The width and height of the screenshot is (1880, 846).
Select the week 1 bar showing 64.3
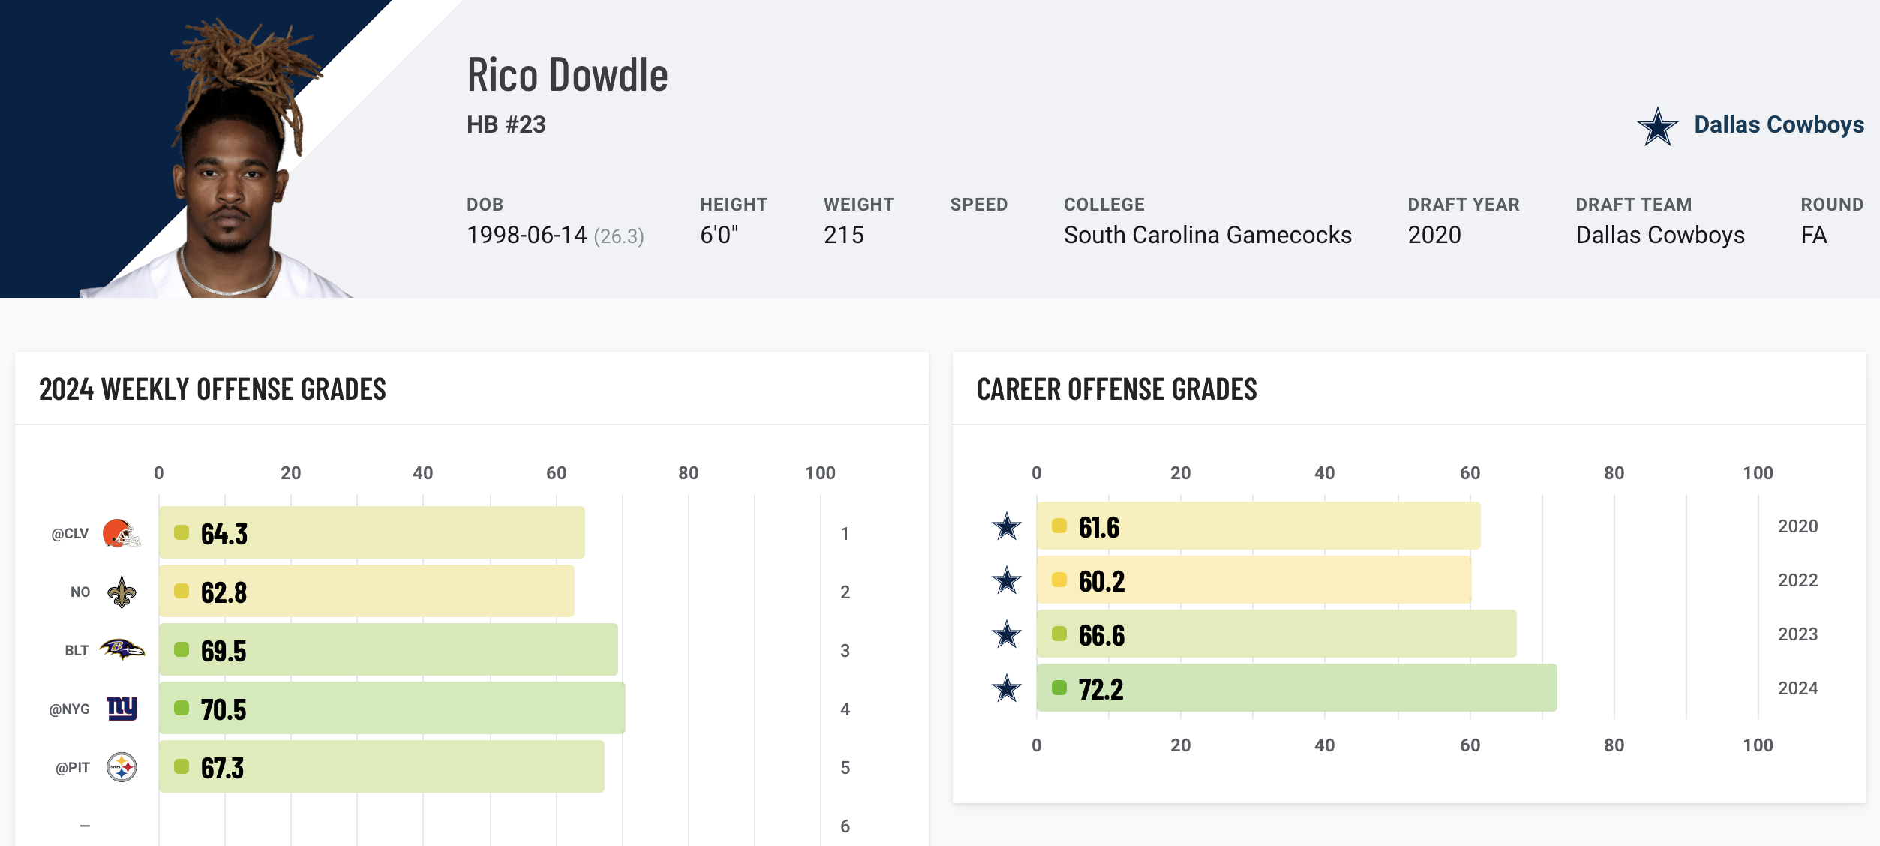371,533
